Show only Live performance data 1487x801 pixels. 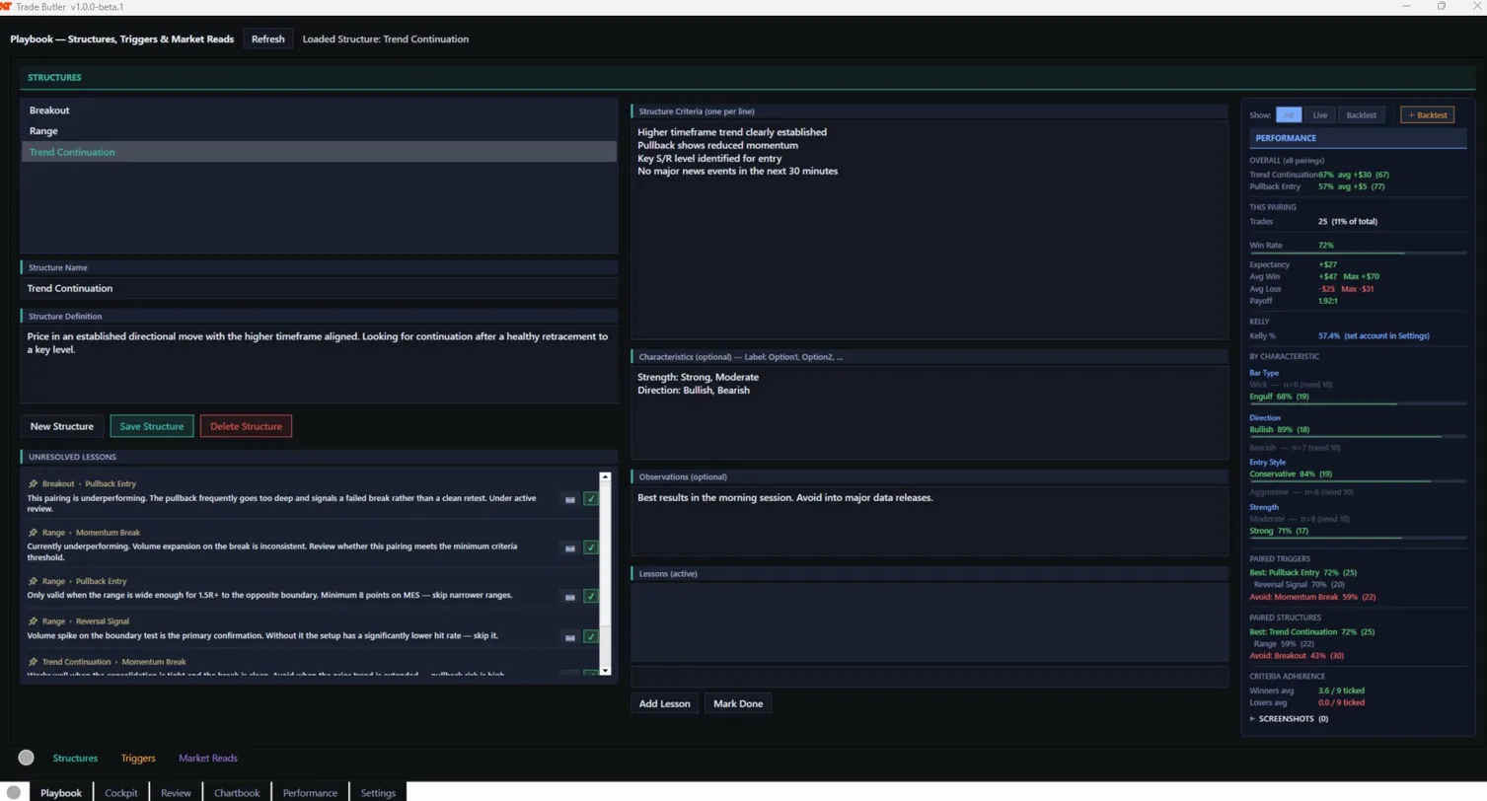point(1319,115)
